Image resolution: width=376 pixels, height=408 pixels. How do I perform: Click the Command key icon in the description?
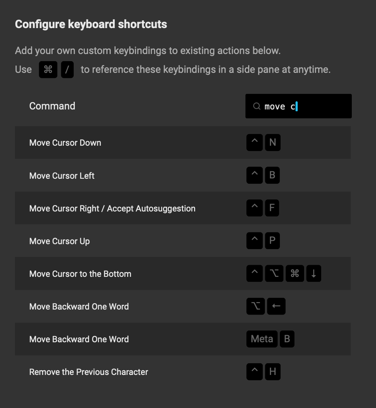pos(48,69)
